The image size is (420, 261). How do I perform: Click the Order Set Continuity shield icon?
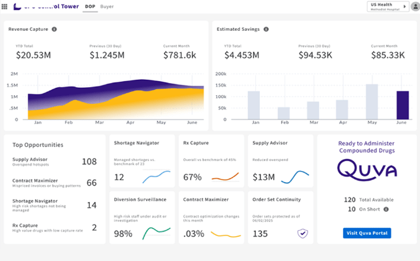[303, 233]
